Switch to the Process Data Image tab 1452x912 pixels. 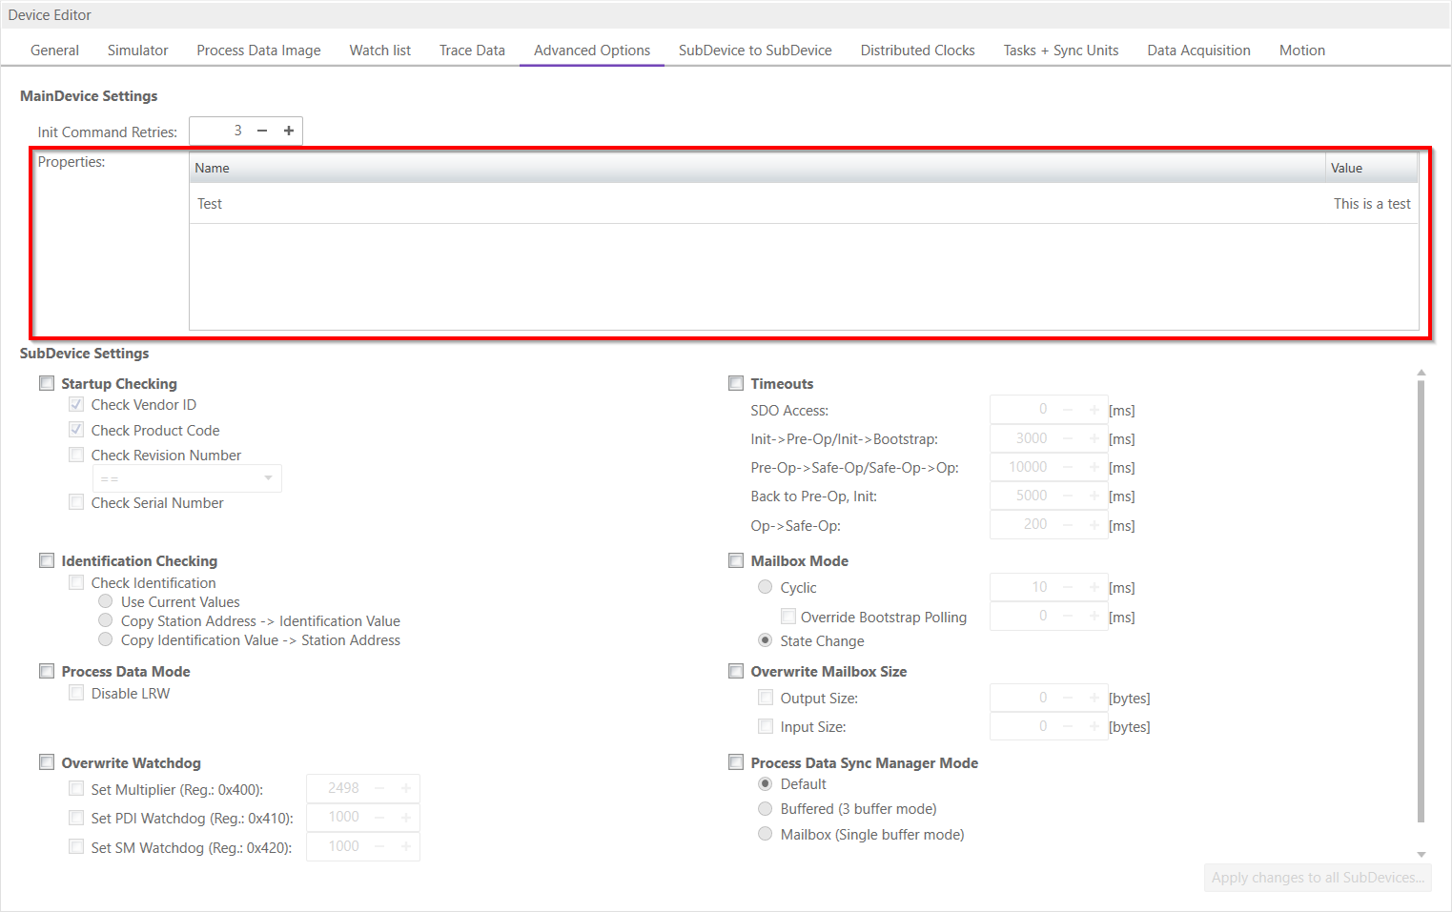(x=258, y=51)
